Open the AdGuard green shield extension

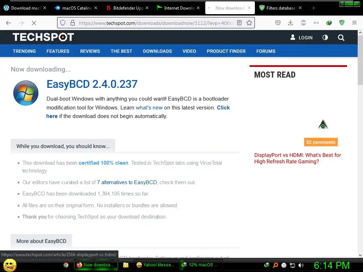[x=342, y=23]
